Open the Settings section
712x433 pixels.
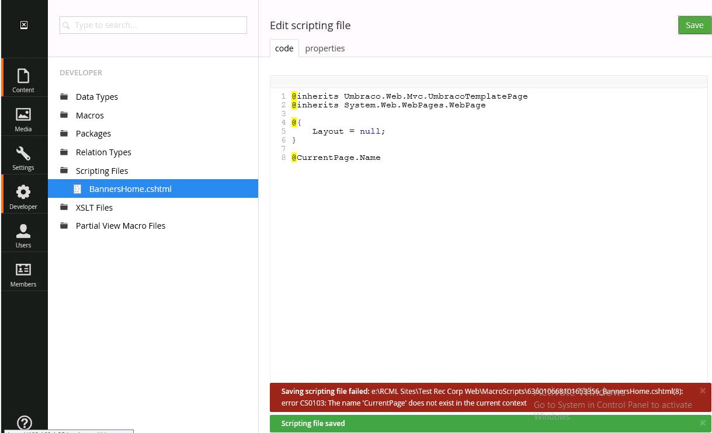coord(24,155)
